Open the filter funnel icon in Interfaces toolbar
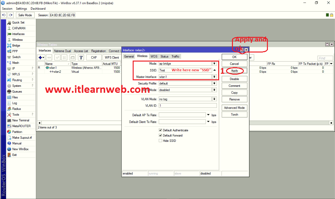This screenshot has height=199, width=335. pyautogui.click(x=81, y=57)
